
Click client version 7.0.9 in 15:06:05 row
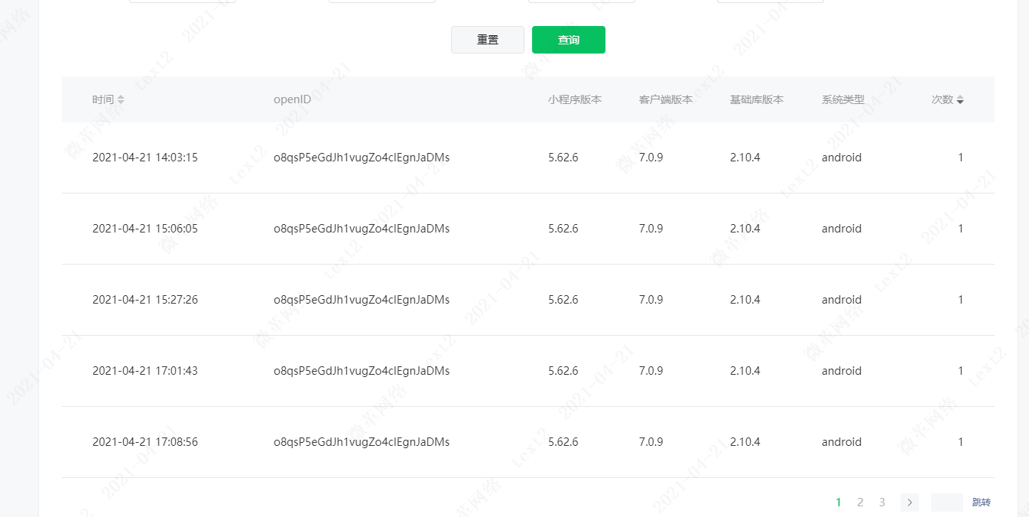click(x=651, y=229)
